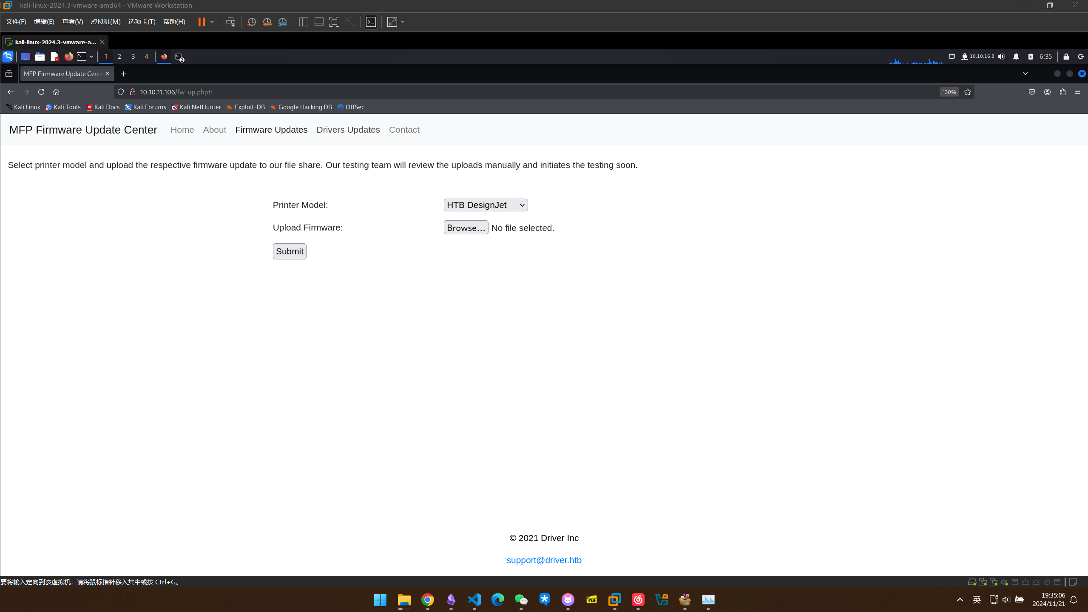
Task: Open Firefox extensions puzzle icon
Action: (1062, 92)
